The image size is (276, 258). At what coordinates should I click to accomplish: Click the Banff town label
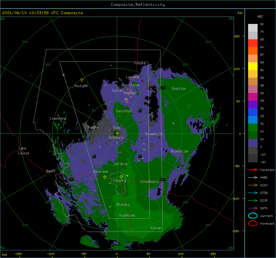pyautogui.click(x=51, y=171)
